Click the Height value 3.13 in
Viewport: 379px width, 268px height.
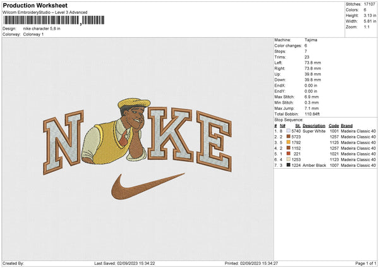tap(370, 15)
